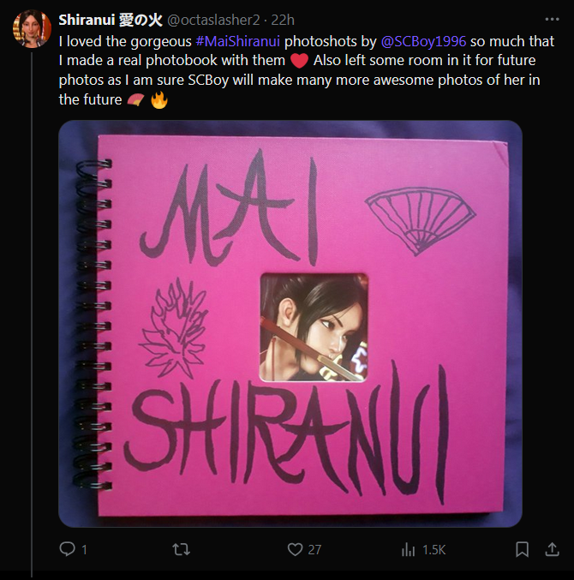Screen dimensions: 574x580
Task: Bookmark this tweet
Action: pos(522,549)
